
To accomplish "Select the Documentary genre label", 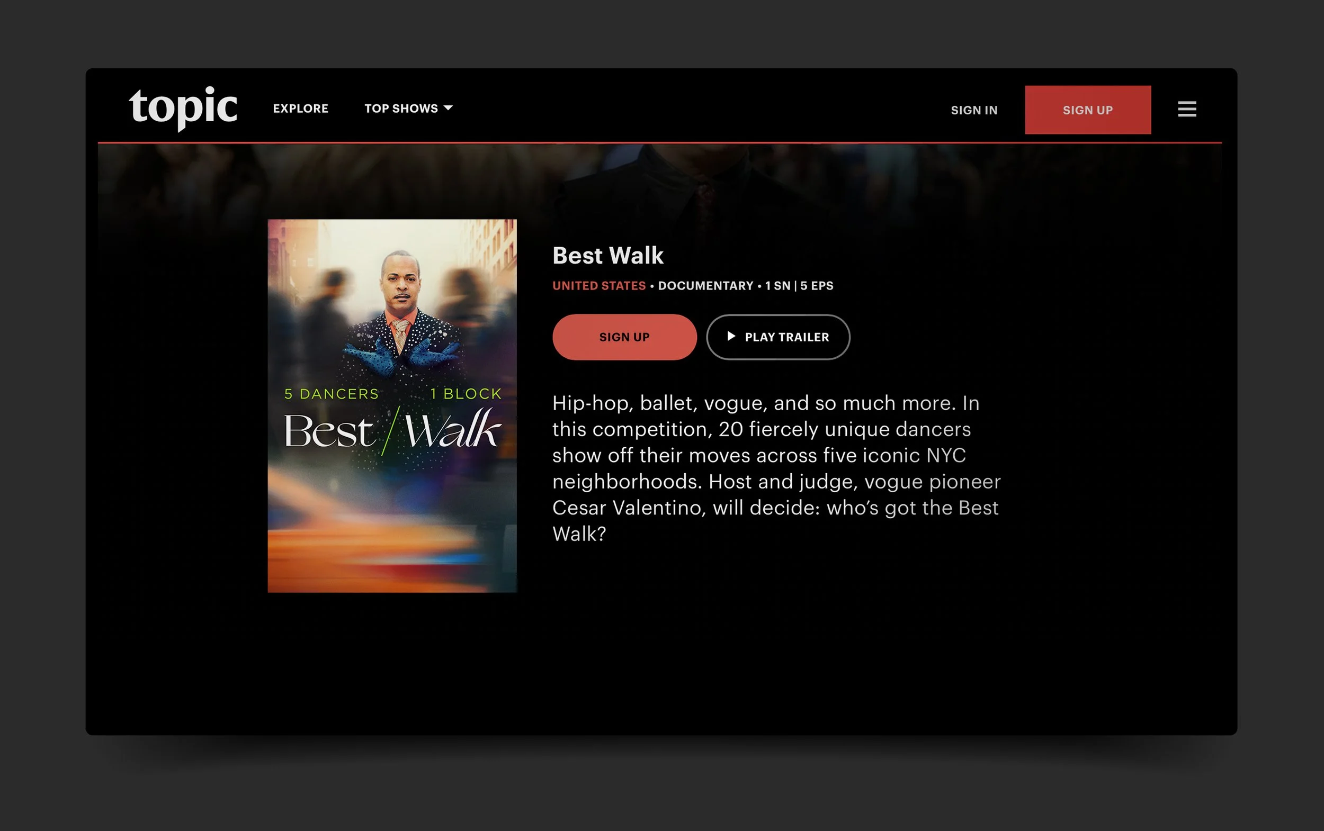I will pyautogui.click(x=705, y=286).
